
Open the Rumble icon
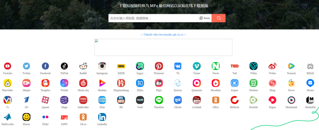tap(254, 100)
